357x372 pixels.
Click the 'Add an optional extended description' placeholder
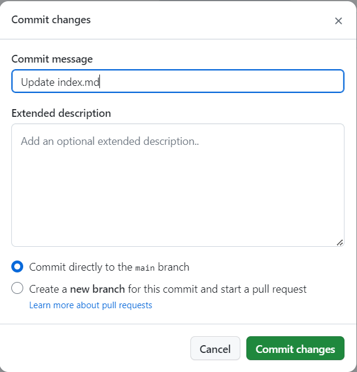110,141
